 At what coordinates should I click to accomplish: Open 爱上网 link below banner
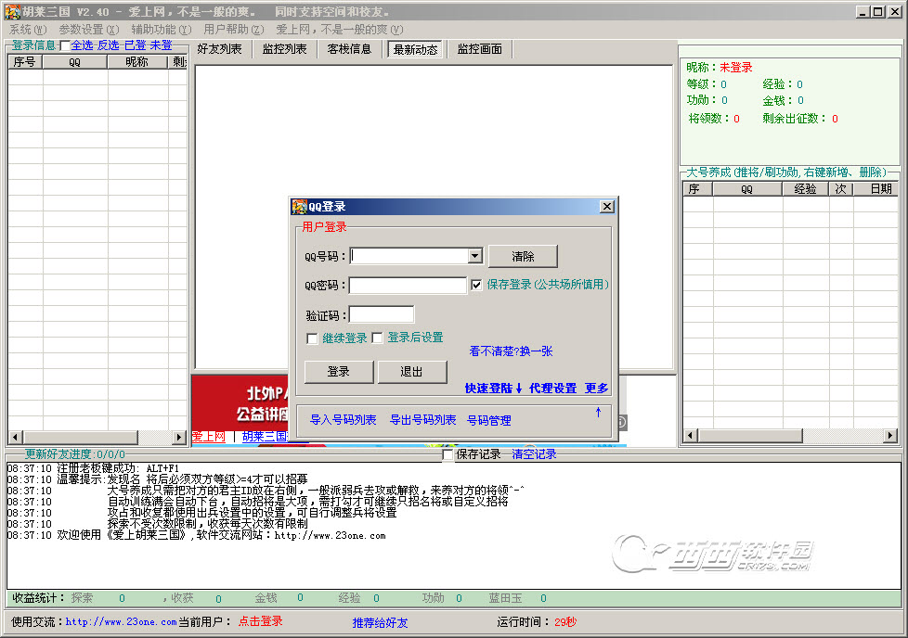(x=209, y=437)
